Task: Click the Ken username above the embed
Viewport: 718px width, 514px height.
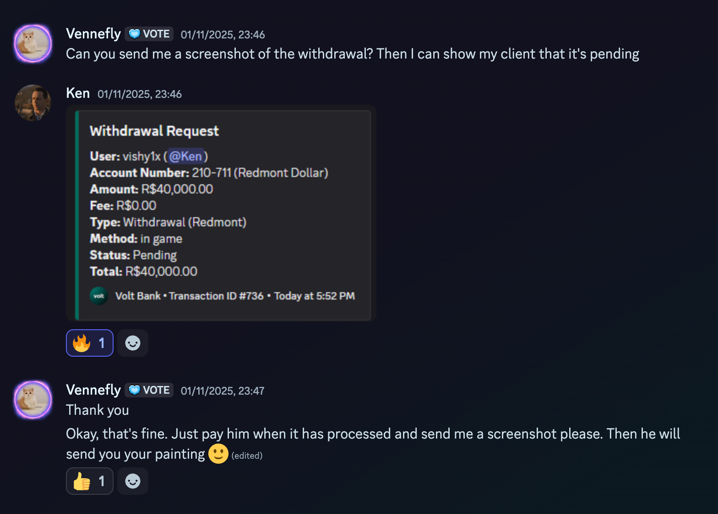Action: coord(77,93)
